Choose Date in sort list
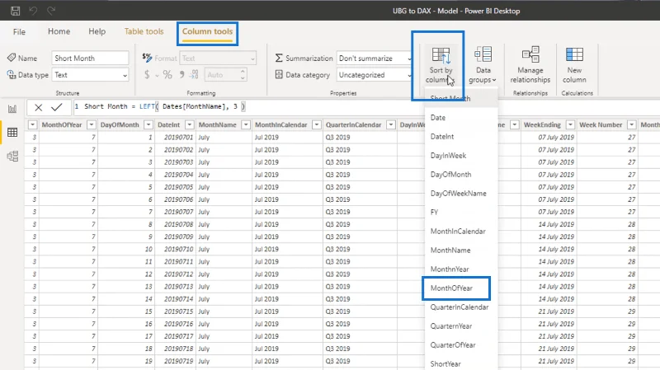The width and height of the screenshot is (660, 370). [461, 118]
